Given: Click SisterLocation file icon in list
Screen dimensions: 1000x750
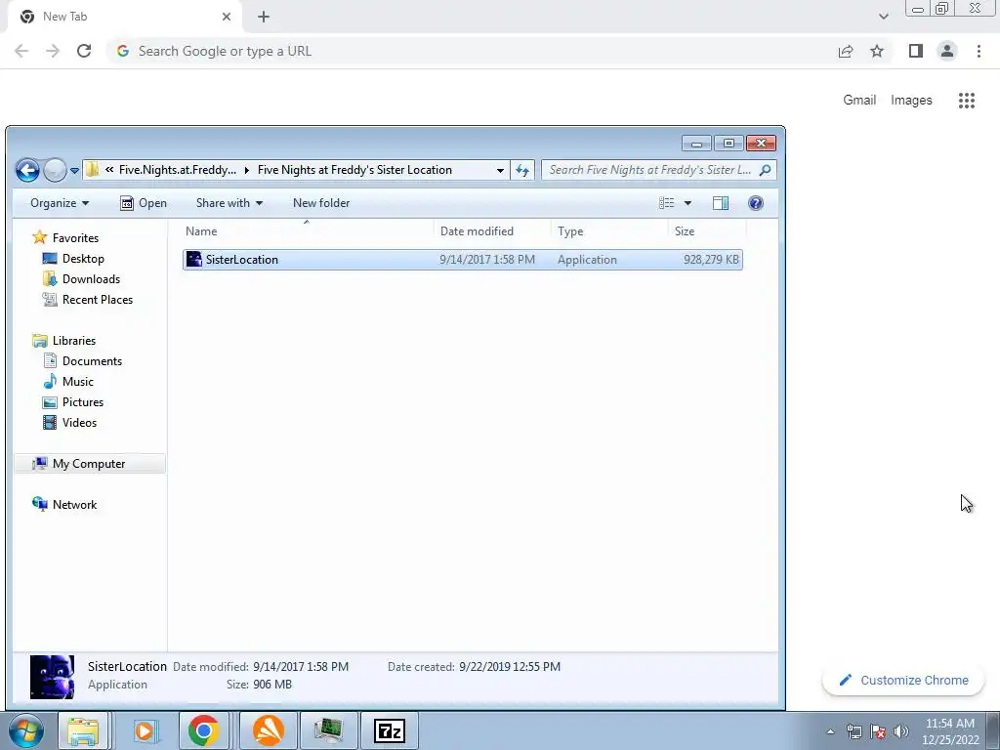Looking at the screenshot, I should click(x=194, y=259).
